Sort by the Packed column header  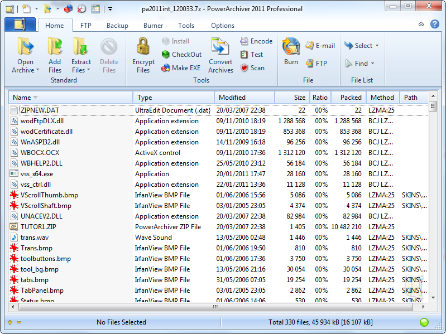[x=349, y=98]
